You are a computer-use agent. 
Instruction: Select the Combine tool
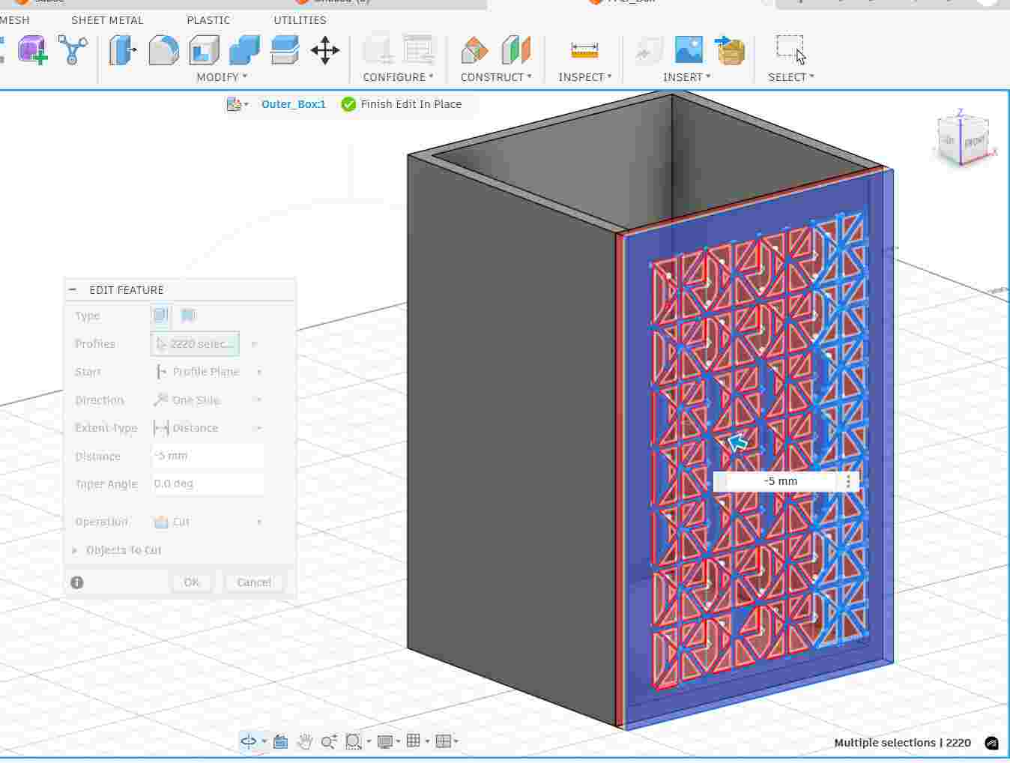(244, 50)
